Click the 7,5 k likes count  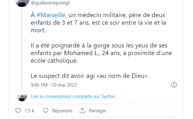click(x=29, y=111)
